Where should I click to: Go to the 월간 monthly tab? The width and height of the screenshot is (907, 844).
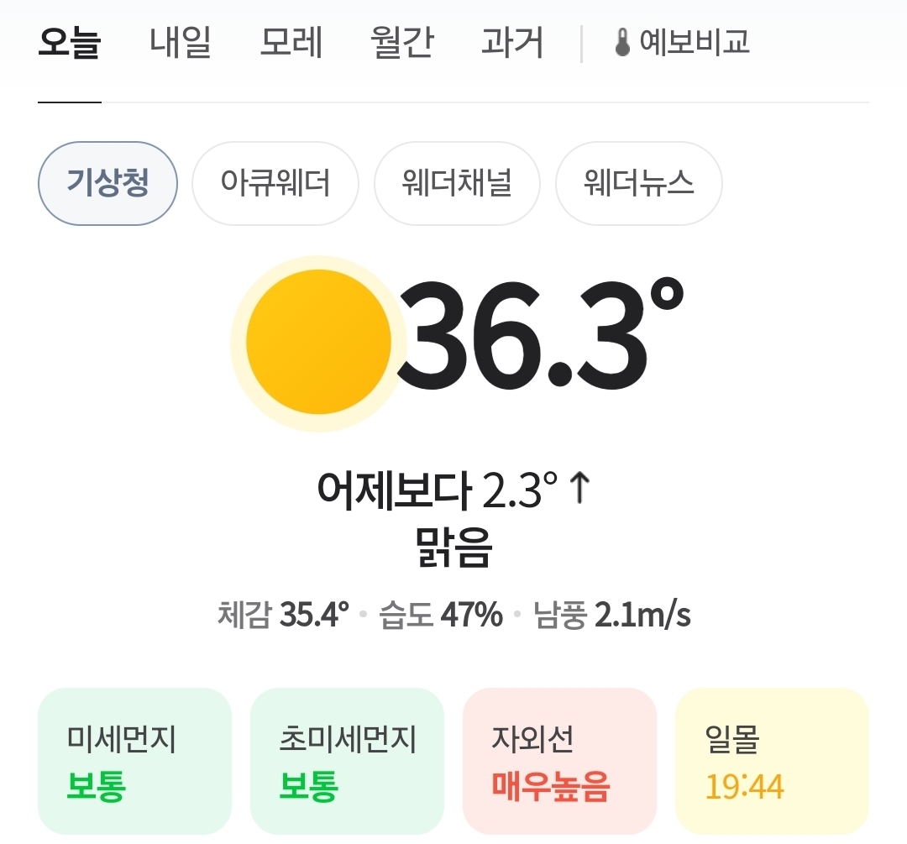click(401, 43)
